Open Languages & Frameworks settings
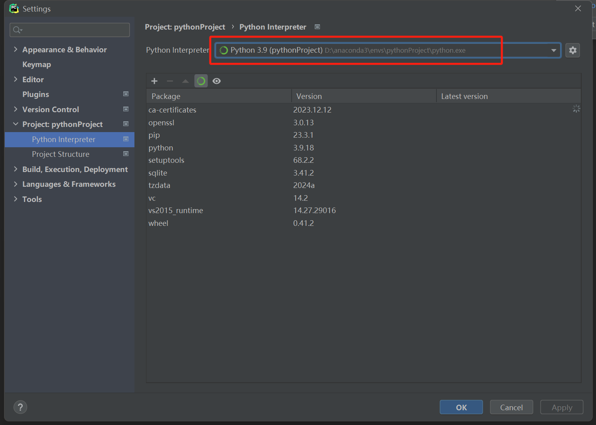596x425 pixels. 69,184
